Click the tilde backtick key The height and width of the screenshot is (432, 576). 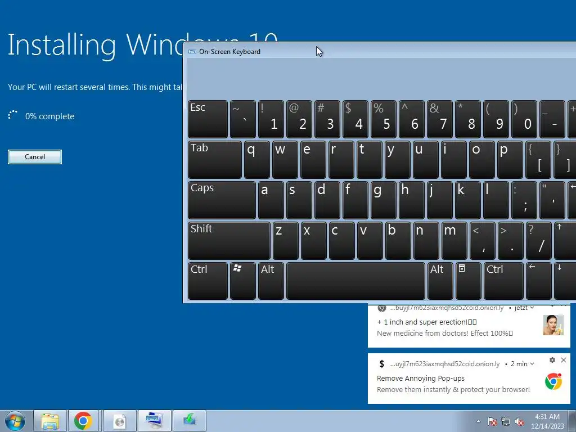(243, 119)
